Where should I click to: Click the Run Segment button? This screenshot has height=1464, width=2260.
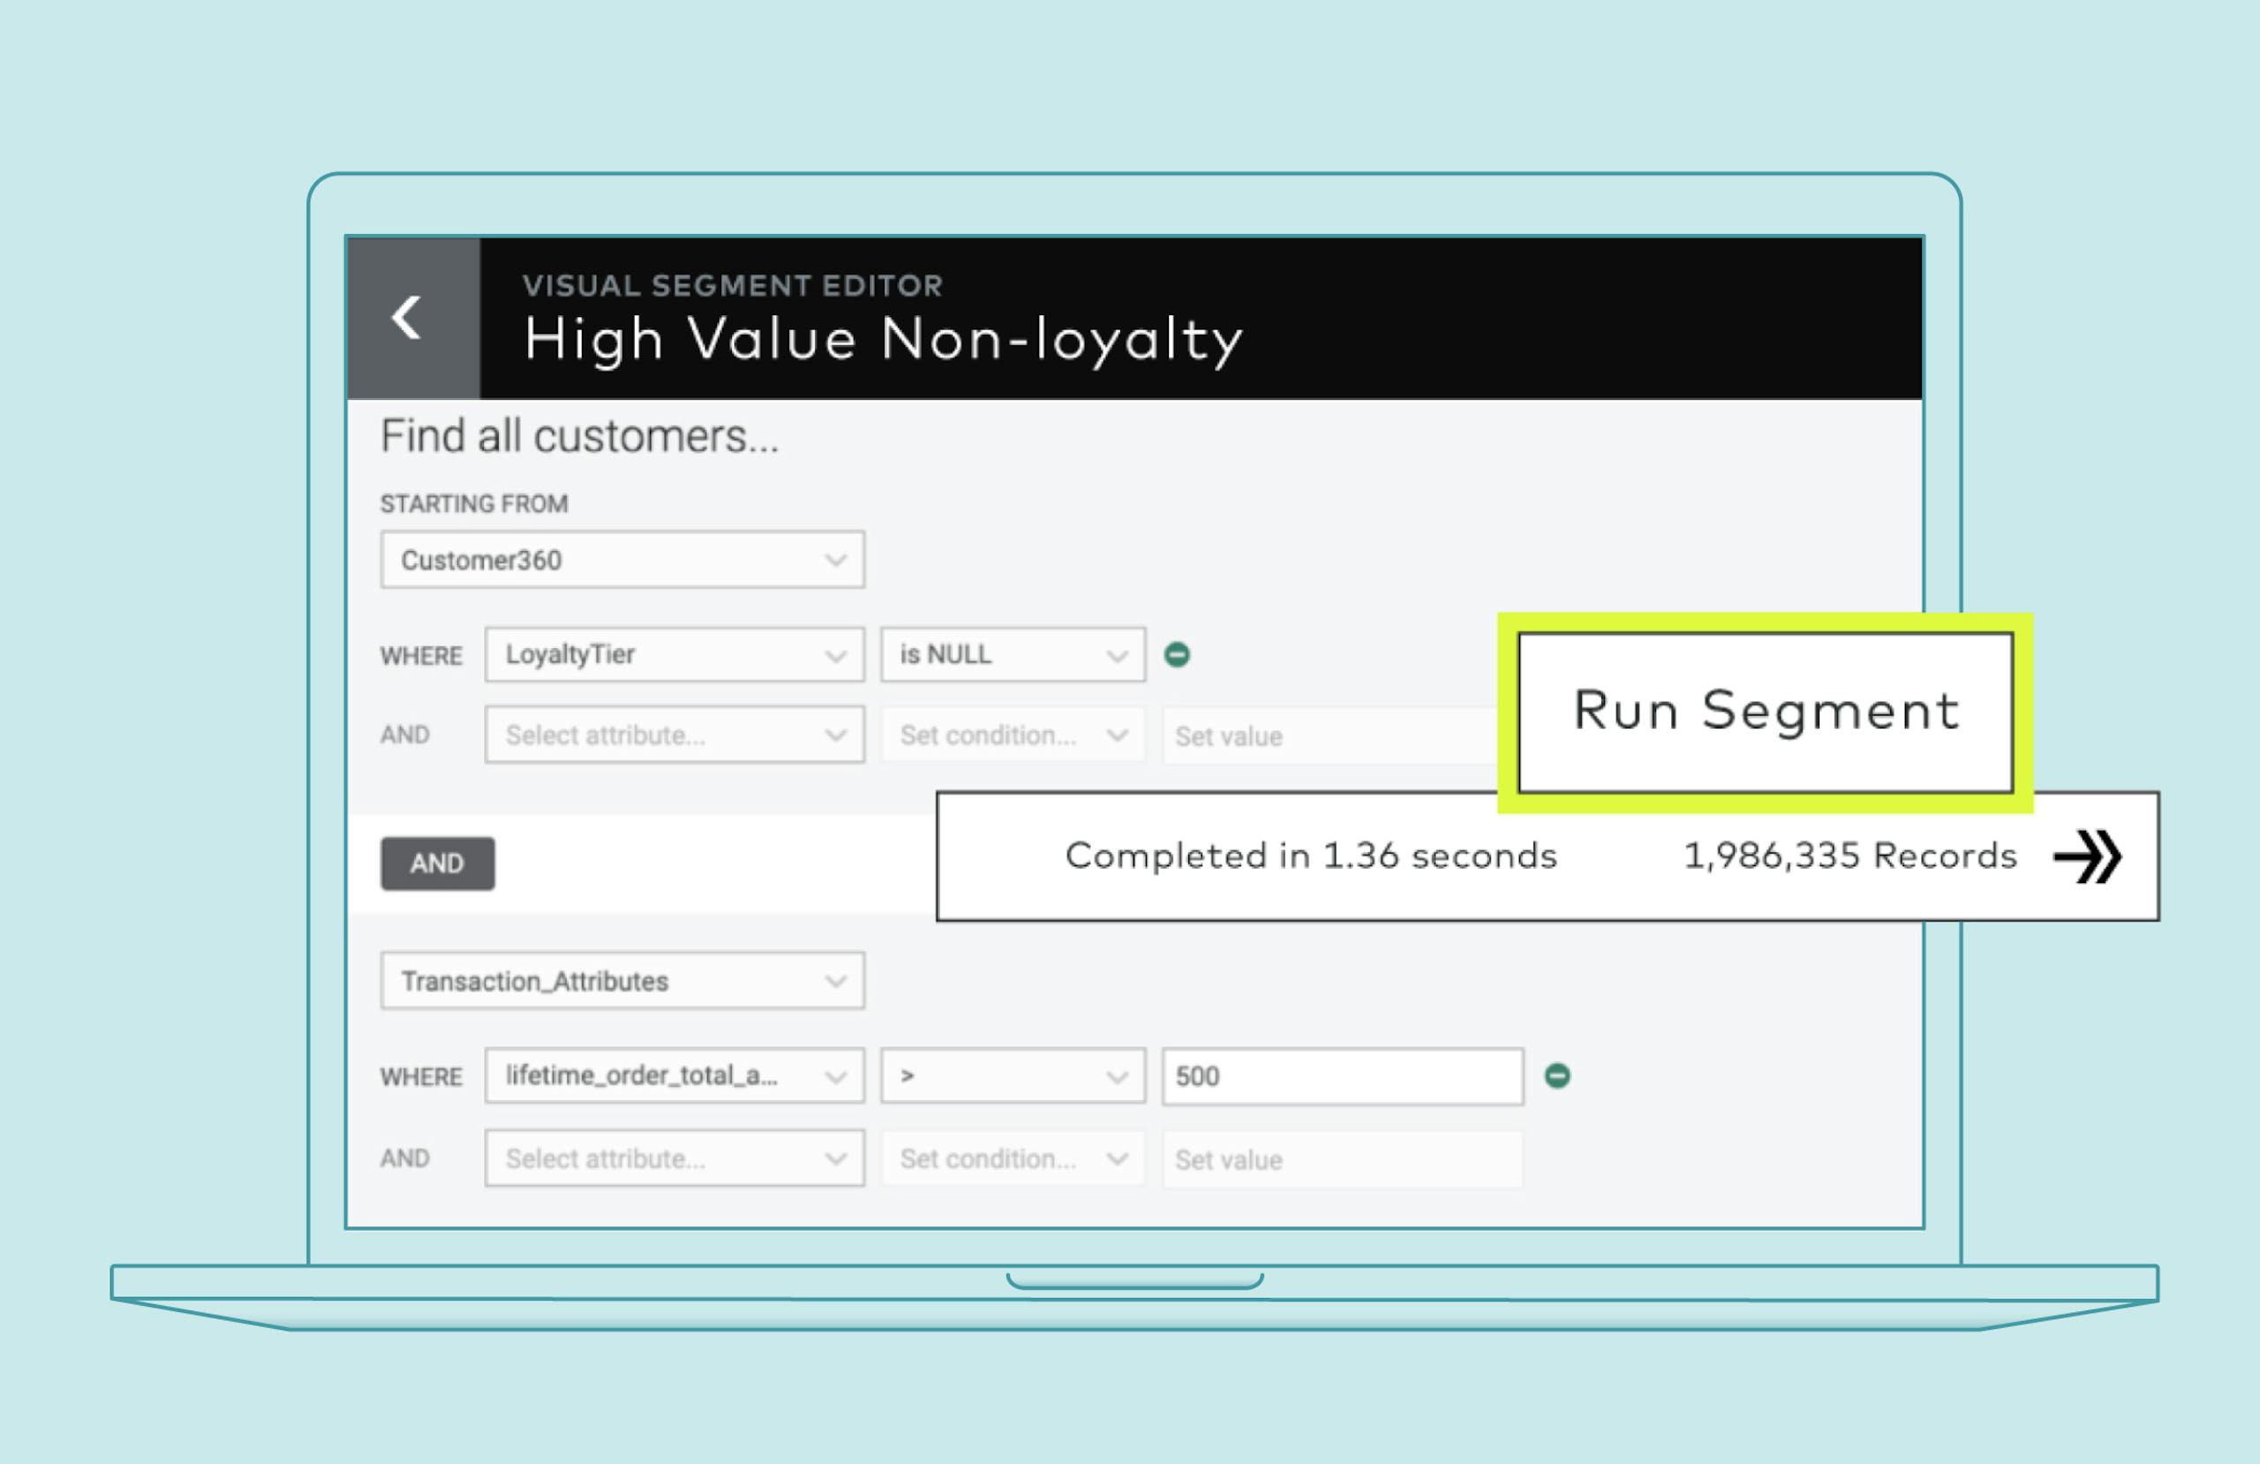[x=1765, y=712]
